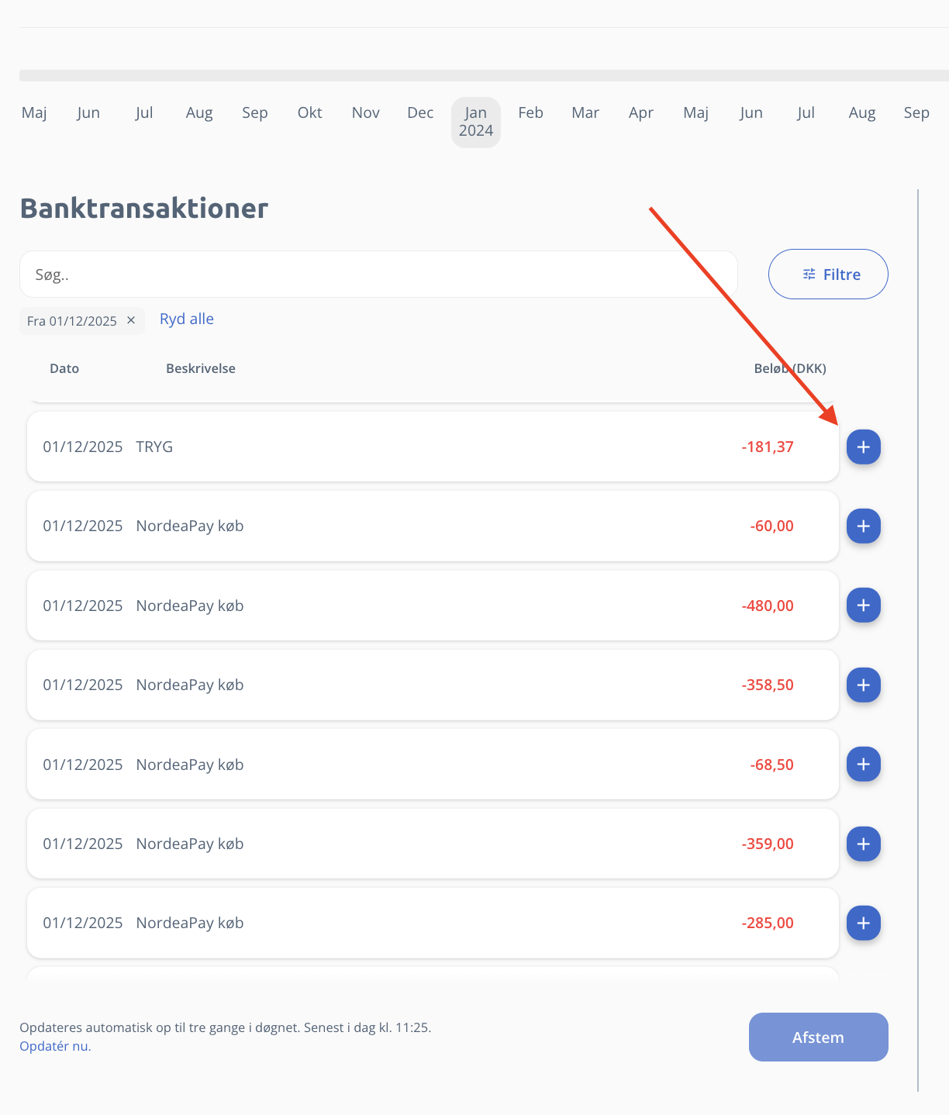The image size is (949, 1115).
Task: Click the Afstem button
Action: (x=818, y=1037)
